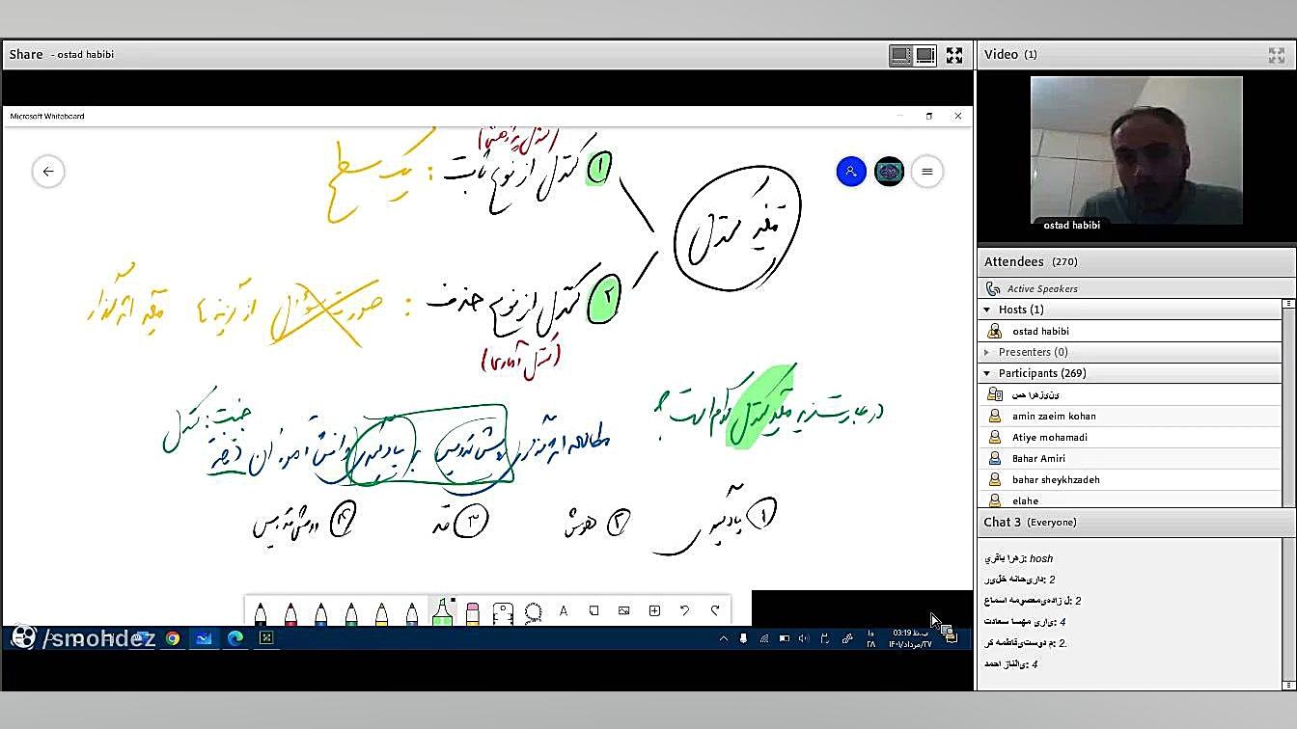Activate the ruler tool
Viewport: 1297px width, 729px height.
502,613
